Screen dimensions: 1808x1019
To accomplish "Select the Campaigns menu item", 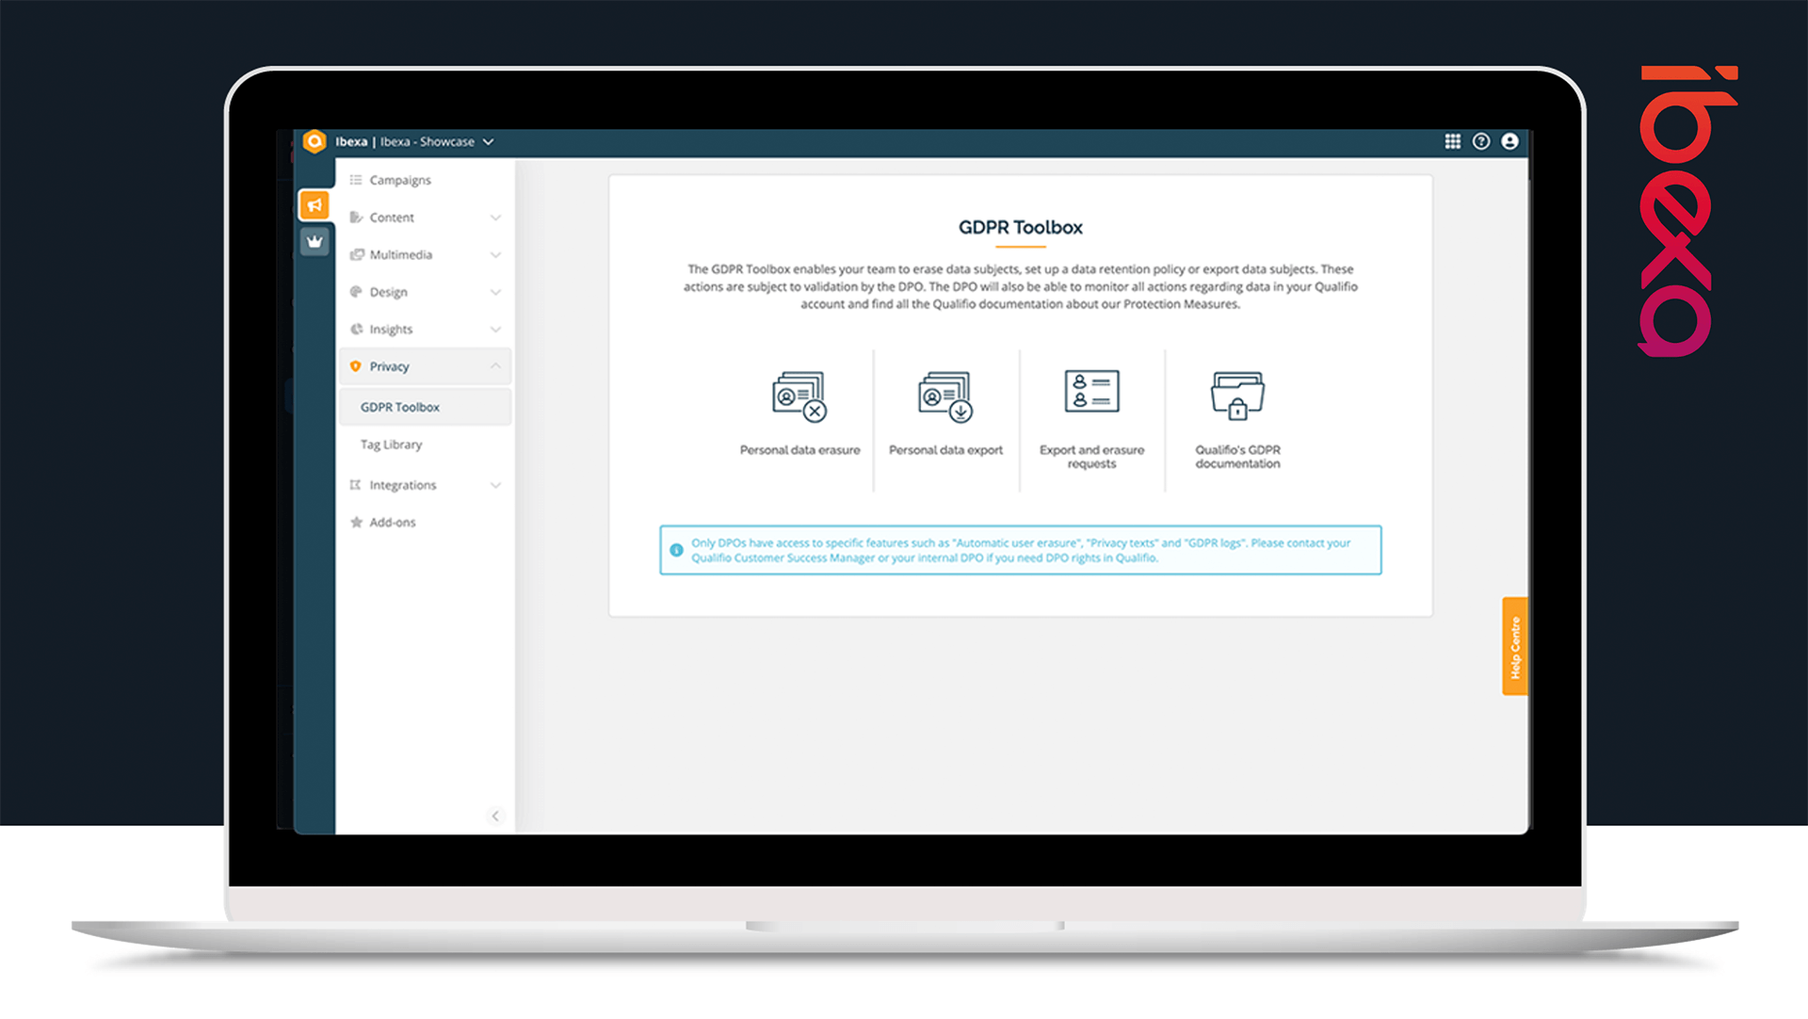I will (400, 180).
